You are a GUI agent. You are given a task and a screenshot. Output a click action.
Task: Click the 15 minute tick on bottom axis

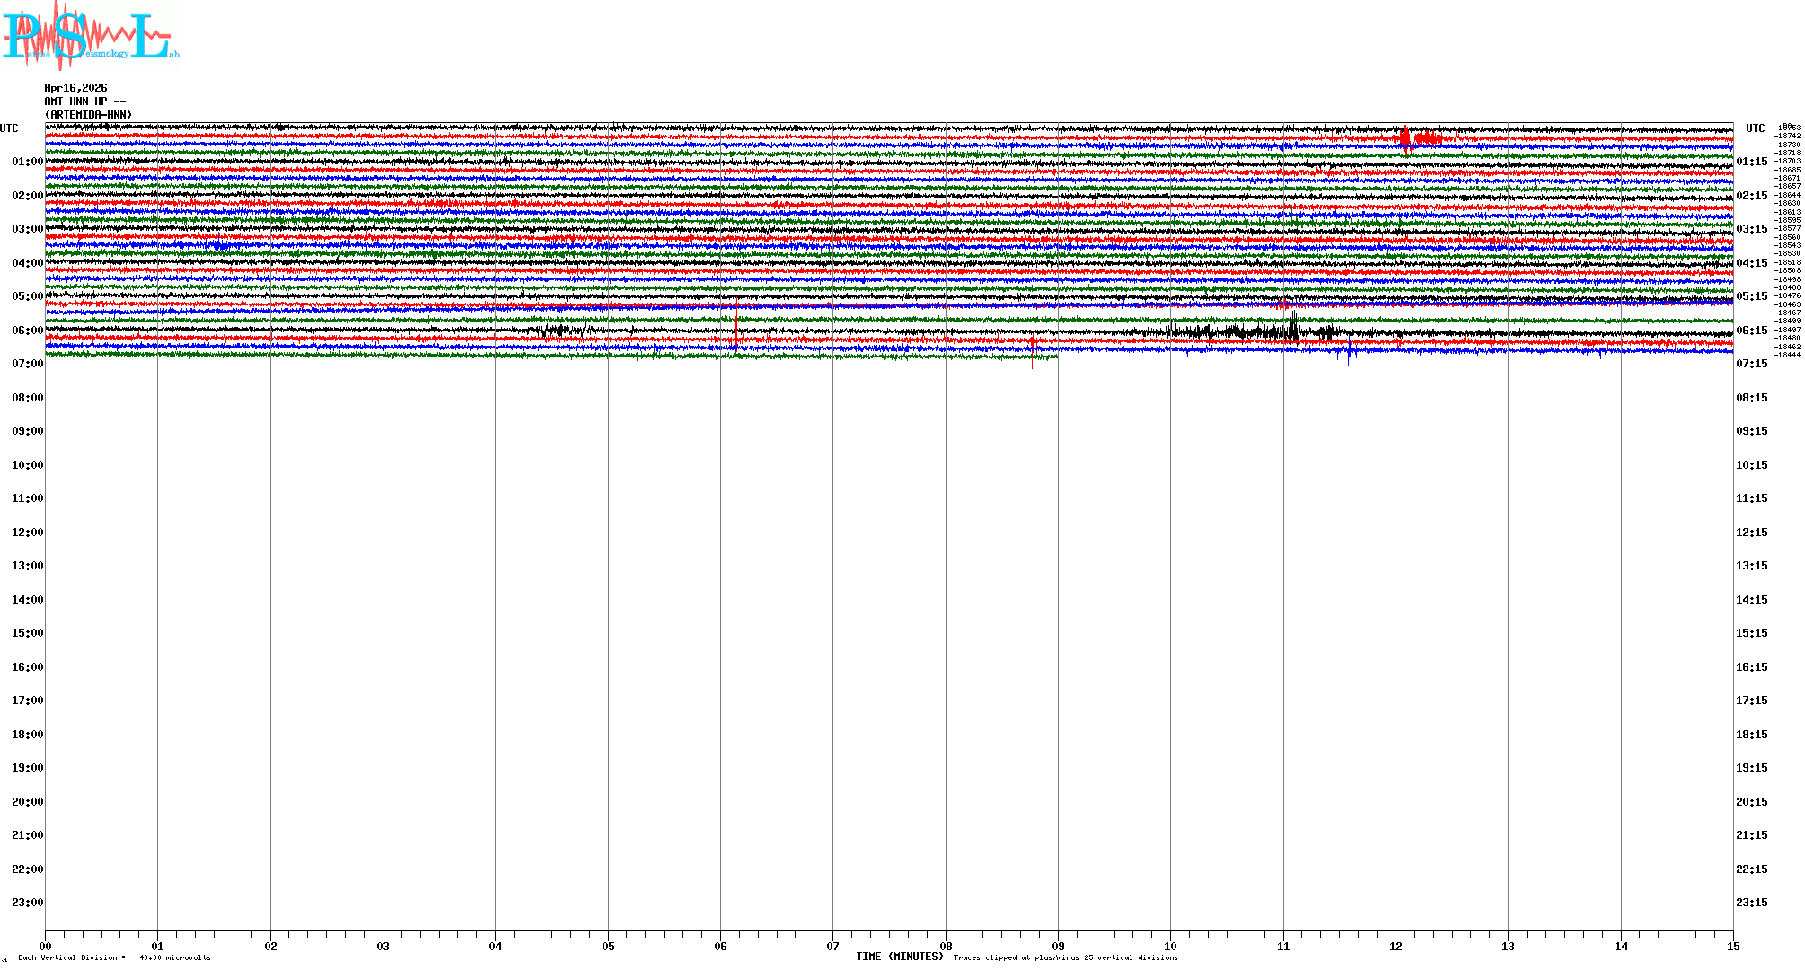[1732, 946]
